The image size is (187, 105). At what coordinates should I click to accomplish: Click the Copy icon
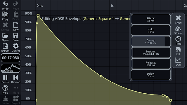point(5,15)
